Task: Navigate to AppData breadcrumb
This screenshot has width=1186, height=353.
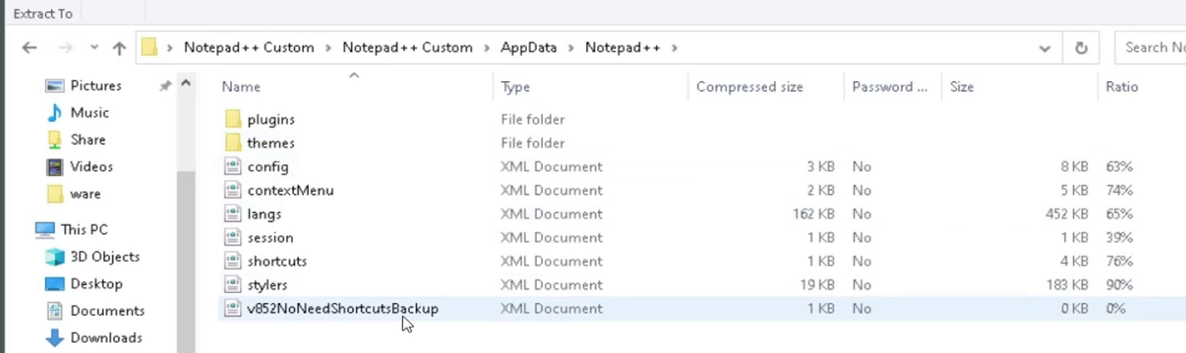Action: tap(529, 47)
